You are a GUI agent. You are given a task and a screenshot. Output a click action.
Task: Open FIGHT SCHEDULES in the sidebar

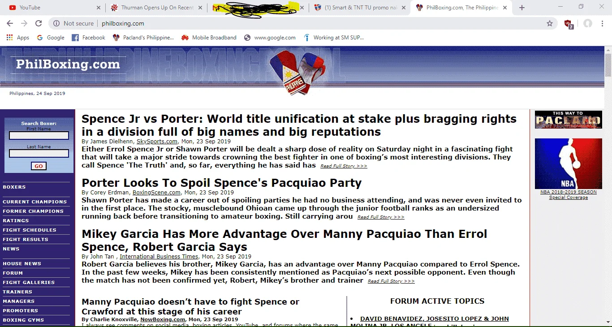30,230
